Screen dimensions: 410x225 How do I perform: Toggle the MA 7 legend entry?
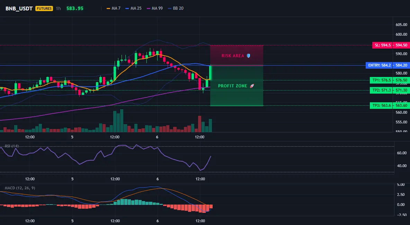pyautogui.click(x=114, y=8)
